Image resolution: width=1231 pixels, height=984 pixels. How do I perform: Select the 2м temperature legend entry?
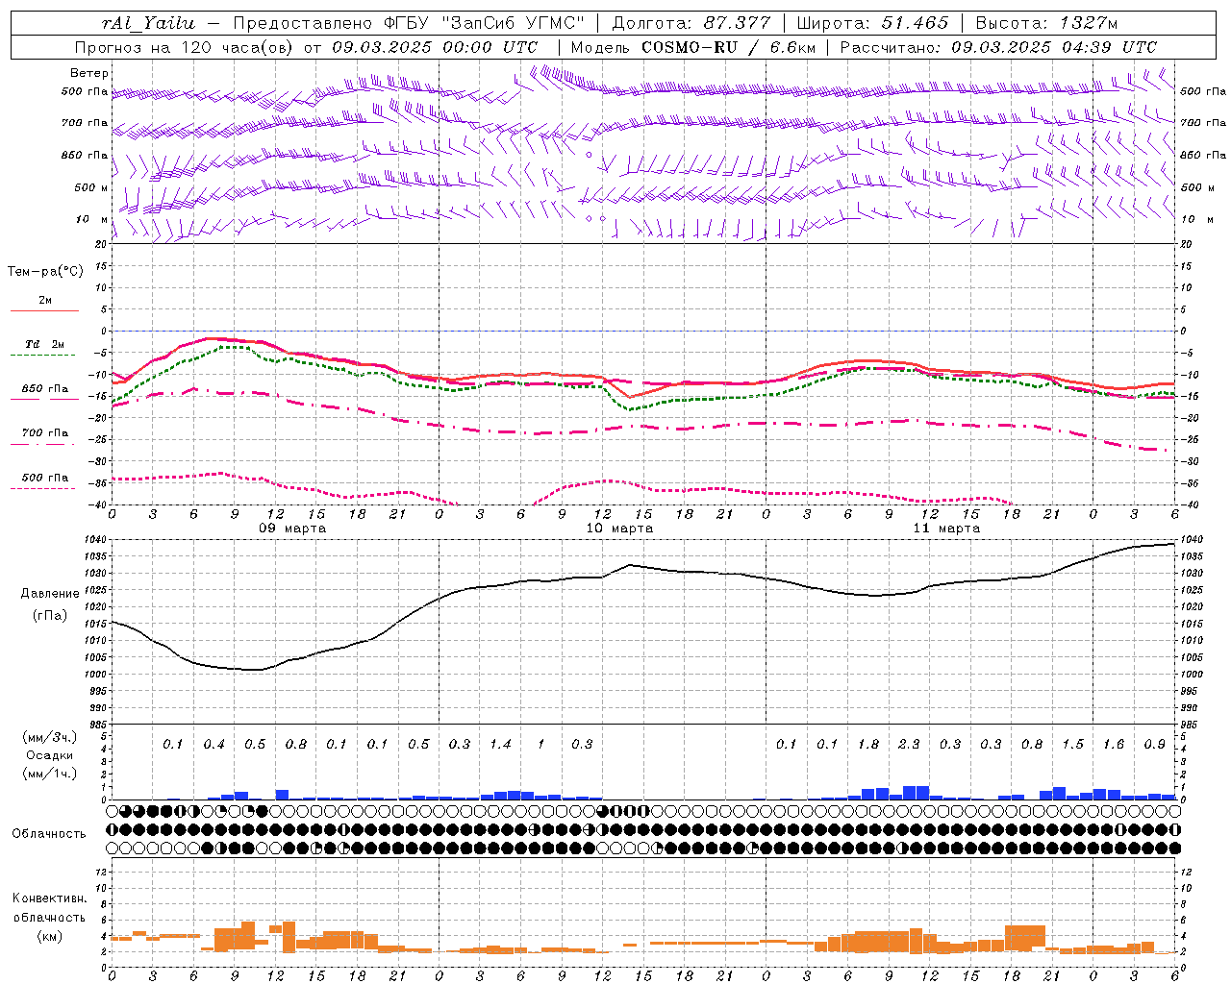[45, 301]
